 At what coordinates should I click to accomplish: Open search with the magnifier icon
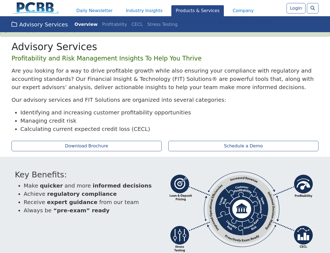312,8
